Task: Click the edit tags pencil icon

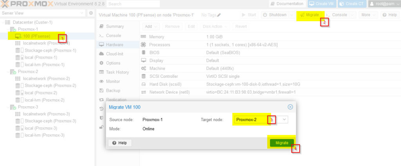Action: [x=219, y=15]
